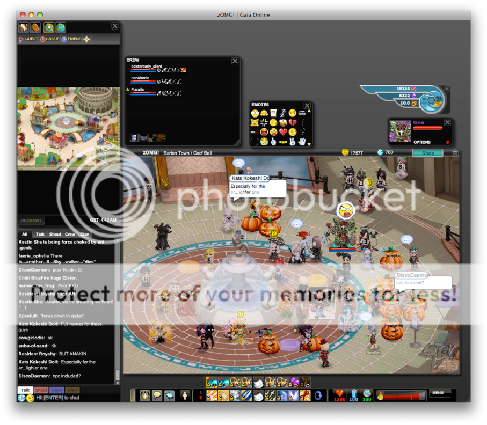Click the handshake icon in Crew panel
Viewport: 487px width, 425px height.
(x=143, y=138)
